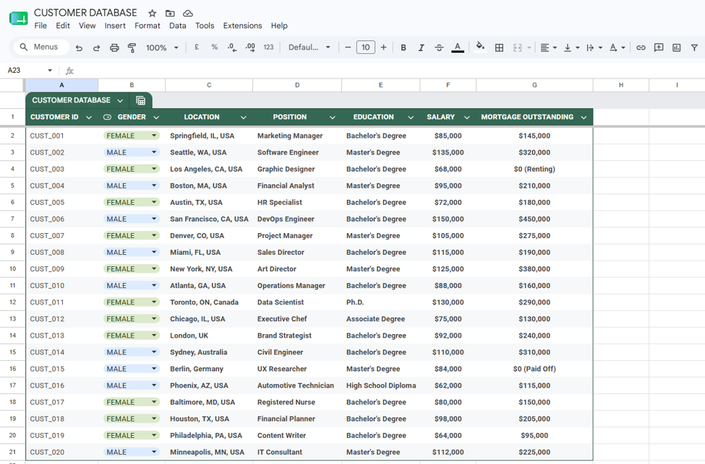Viewport: 705px width, 464px height.
Task: Open the MORTGAGE OUTSTANDING column dropdown
Action: click(x=584, y=117)
